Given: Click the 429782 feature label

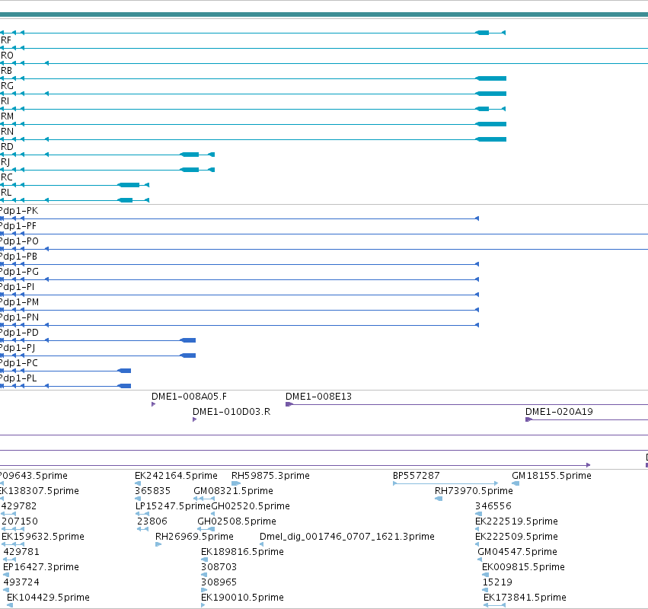Looking at the screenshot, I should pos(19,506).
